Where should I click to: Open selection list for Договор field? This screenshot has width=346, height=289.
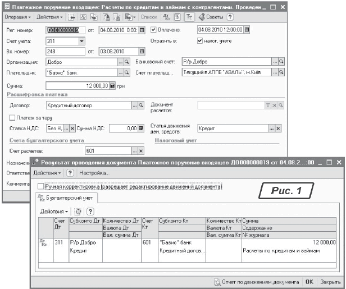pos(134,105)
